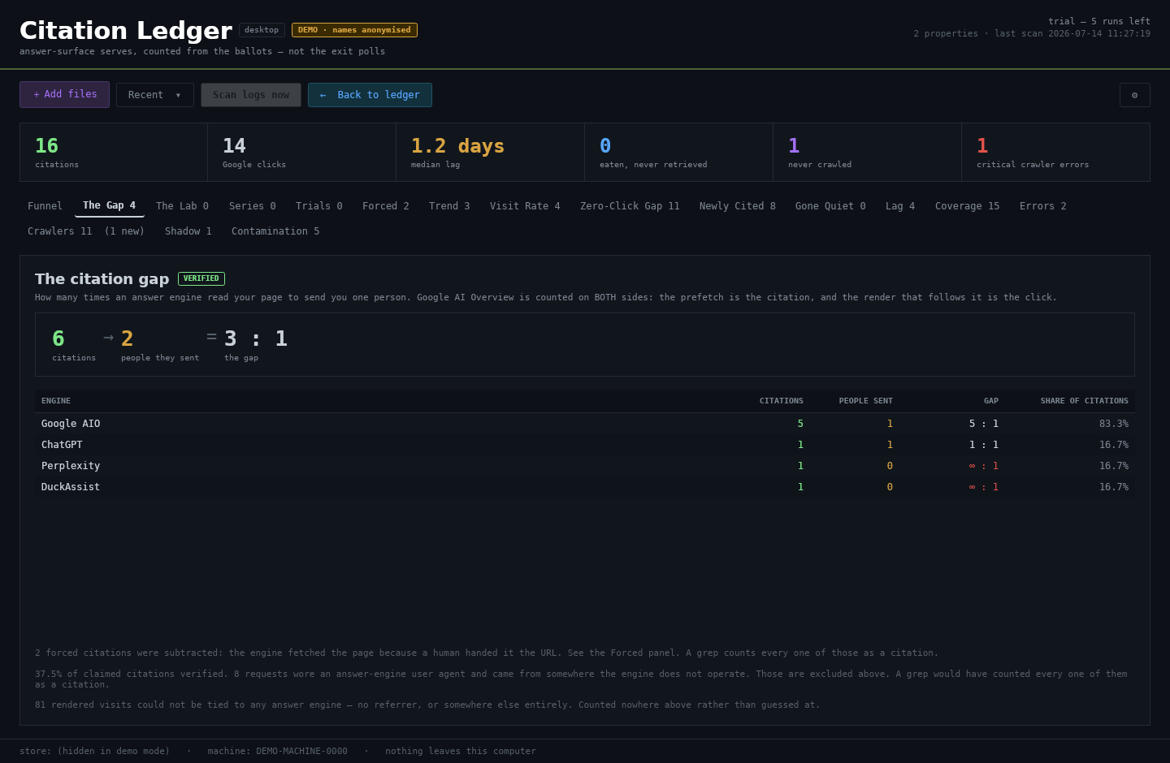Click the ENGINE column header
The height and width of the screenshot is (763, 1170).
[x=56, y=401]
